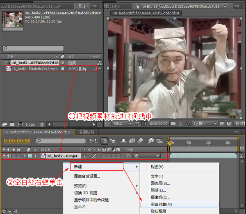This screenshot has height=214, width=246.
Task: Click the Interpret Footage icon in Project panel
Action: [x=5, y=124]
